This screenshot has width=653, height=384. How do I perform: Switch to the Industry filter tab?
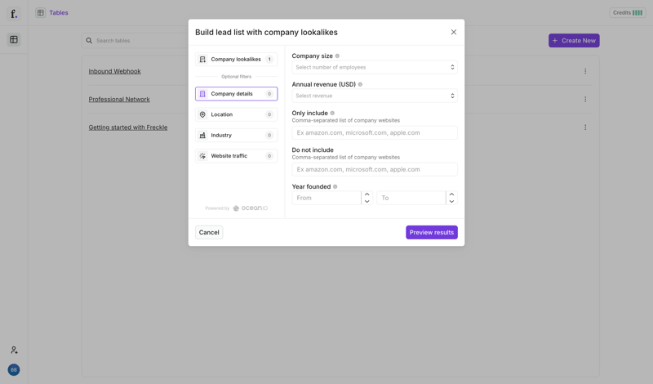236,135
